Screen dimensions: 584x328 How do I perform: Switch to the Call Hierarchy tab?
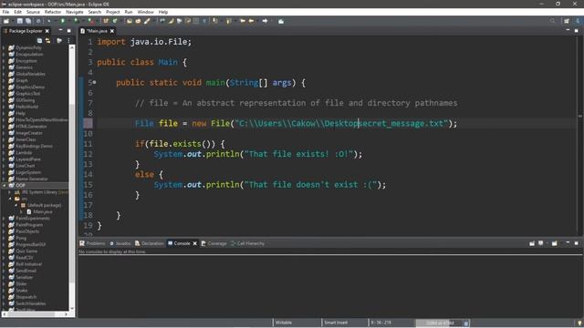pyautogui.click(x=247, y=243)
